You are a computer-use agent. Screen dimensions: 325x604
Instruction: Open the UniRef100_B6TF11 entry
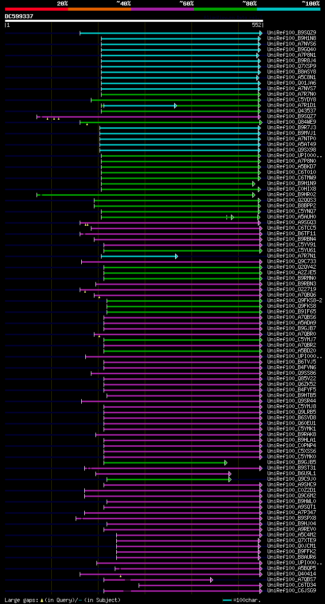(292, 234)
